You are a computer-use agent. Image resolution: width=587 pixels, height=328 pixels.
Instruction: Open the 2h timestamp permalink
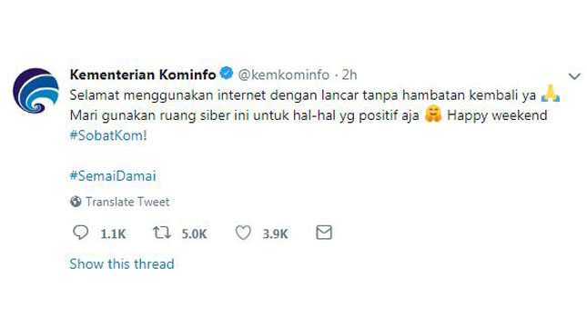coord(349,75)
